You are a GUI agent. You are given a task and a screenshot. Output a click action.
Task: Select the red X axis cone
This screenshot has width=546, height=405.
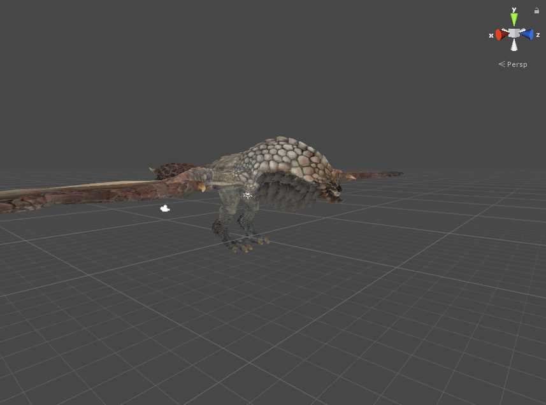pos(498,34)
